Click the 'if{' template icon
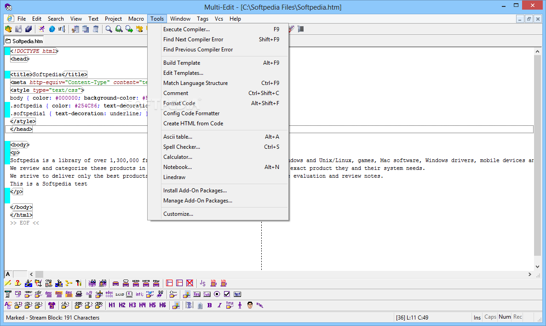This screenshot has width=546, height=326. click(x=62, y=29)
